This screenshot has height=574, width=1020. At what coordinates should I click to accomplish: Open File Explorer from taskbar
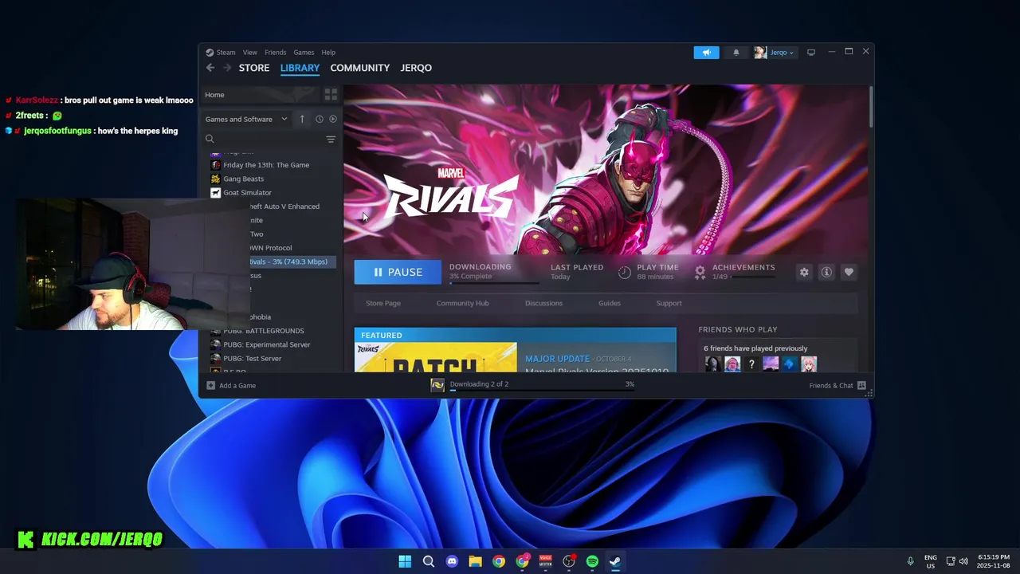(475, 561)
